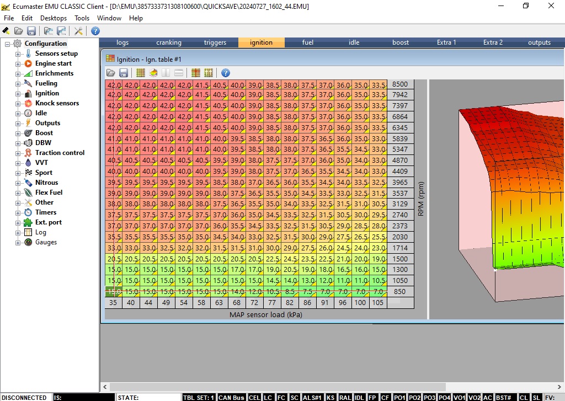Select the 2D table grid view icon
Viewport: 565px width, 401px height.
(141, 73)
